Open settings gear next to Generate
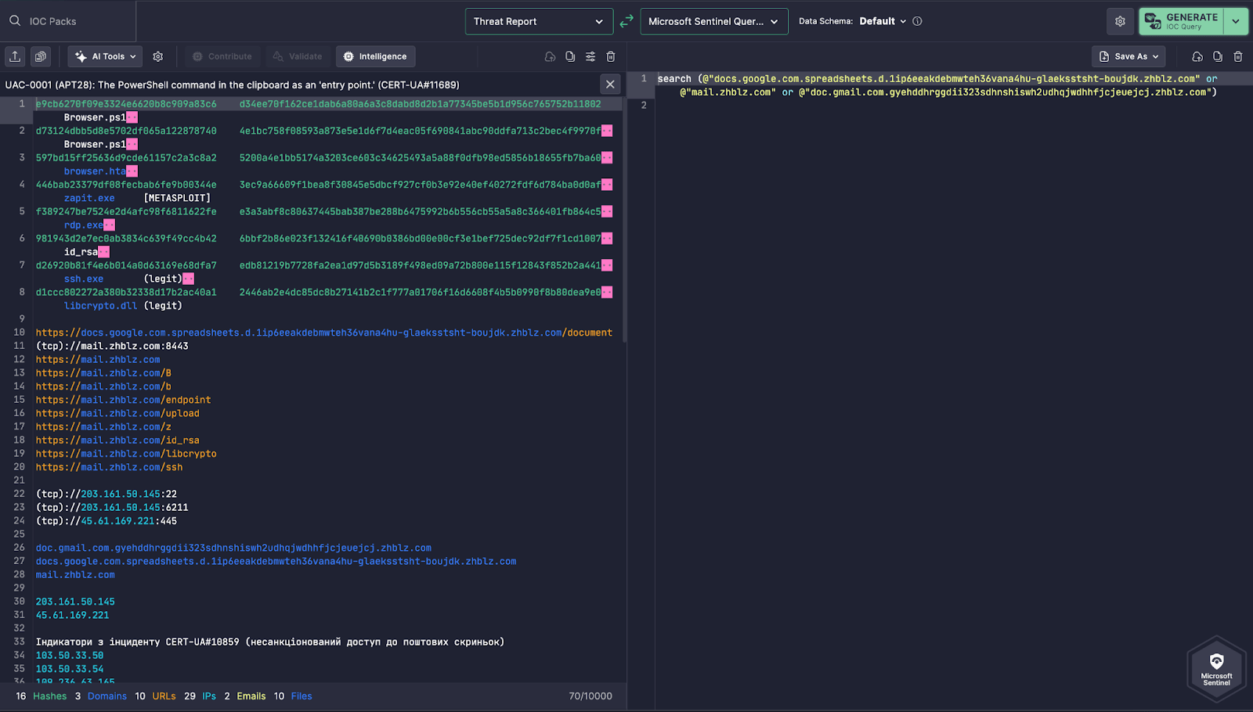This screenshot has width=1253, height=712. pos(1120,21)
